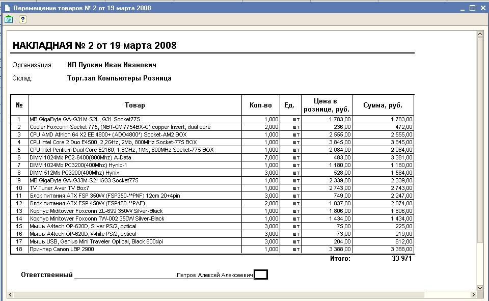Click price 75,00 for Silver mouse
Screen dimensions: 489x301
(344, 226)
